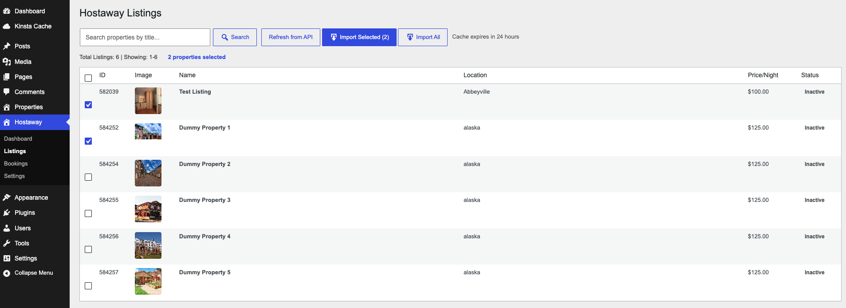Screen dimensions: 846x308
Task: Click the Dummy Property 1 thumbnail
Action: tap(148, 131)
